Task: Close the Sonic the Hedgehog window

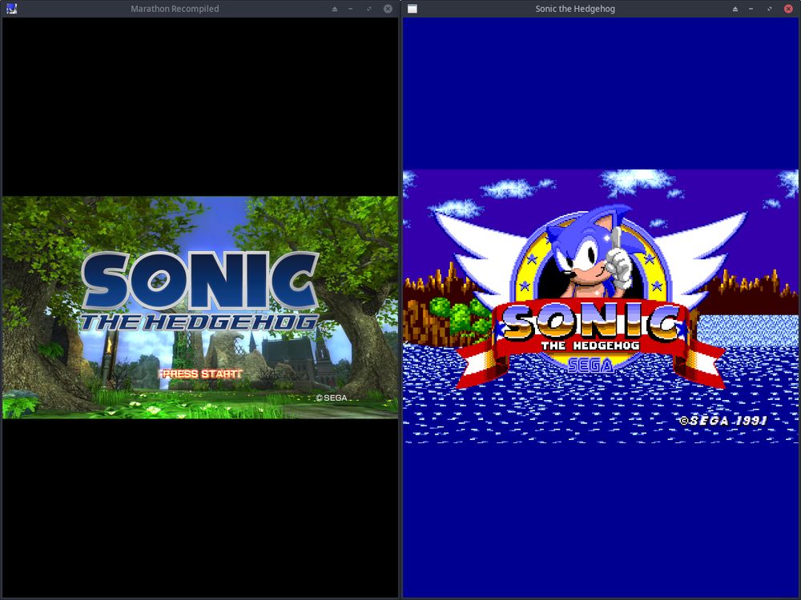Action: click(789, 9)
